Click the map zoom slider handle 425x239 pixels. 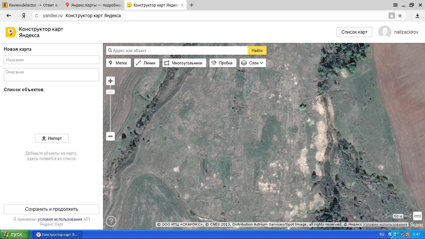point(111,92)
